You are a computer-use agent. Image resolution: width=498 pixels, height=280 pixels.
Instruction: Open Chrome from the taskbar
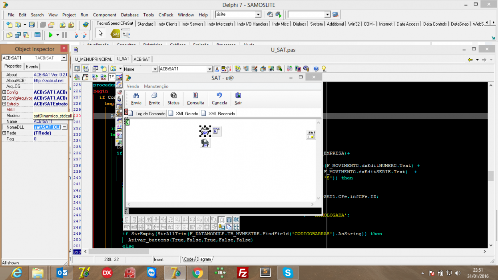(197, 273)
